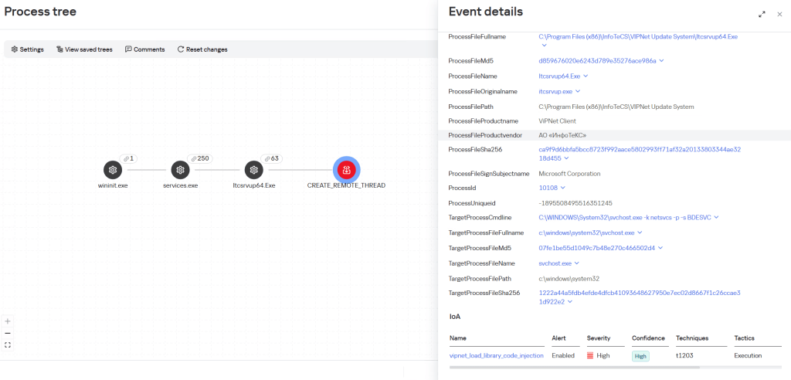Click the link badge showing 1
The image size is (791, 380).
[x=128, y=158]
